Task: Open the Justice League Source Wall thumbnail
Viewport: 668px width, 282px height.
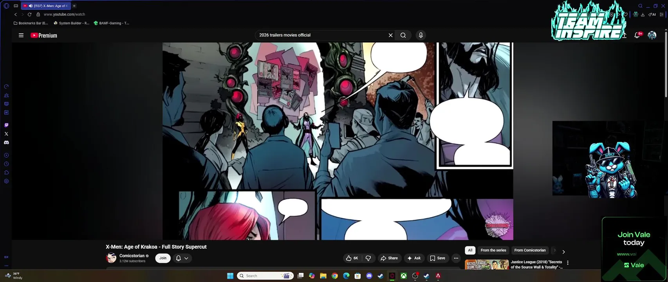Action: tap(487, 264)
